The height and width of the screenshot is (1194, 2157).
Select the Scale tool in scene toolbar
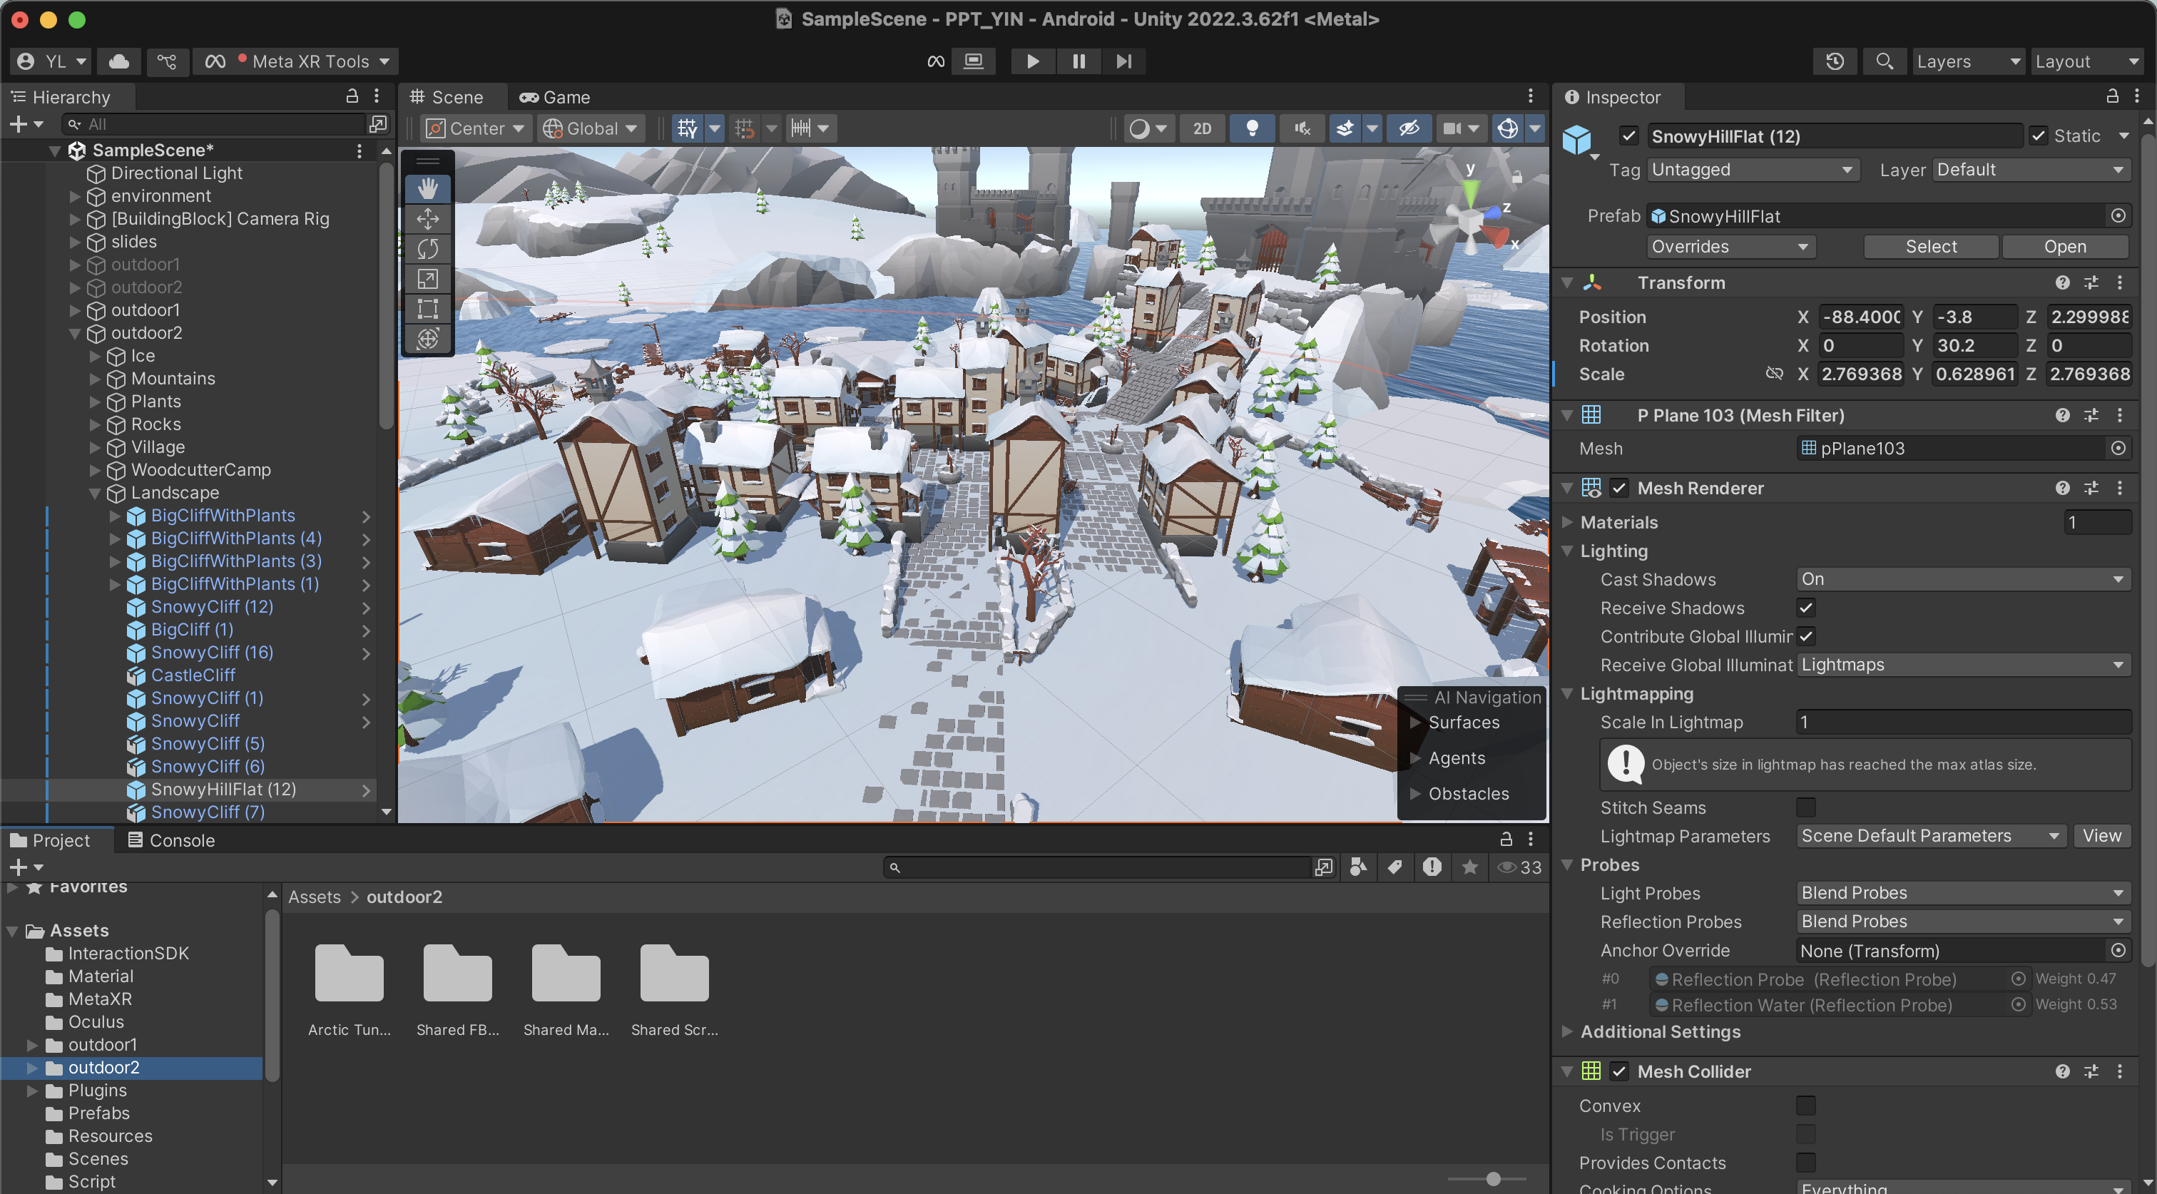[428, 279]
